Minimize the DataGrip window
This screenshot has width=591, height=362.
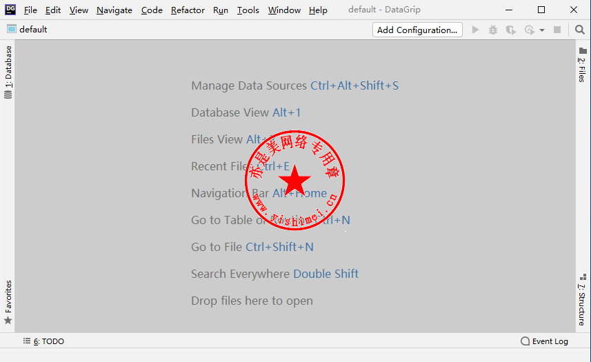pos(509,10)
